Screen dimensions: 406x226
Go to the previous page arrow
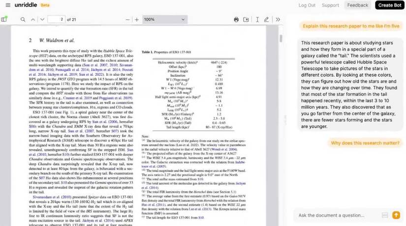click(33, 19)
